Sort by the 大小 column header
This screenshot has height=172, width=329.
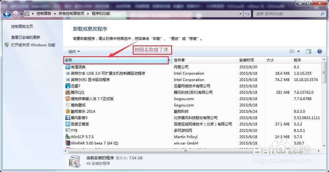(x=278, y=60)
